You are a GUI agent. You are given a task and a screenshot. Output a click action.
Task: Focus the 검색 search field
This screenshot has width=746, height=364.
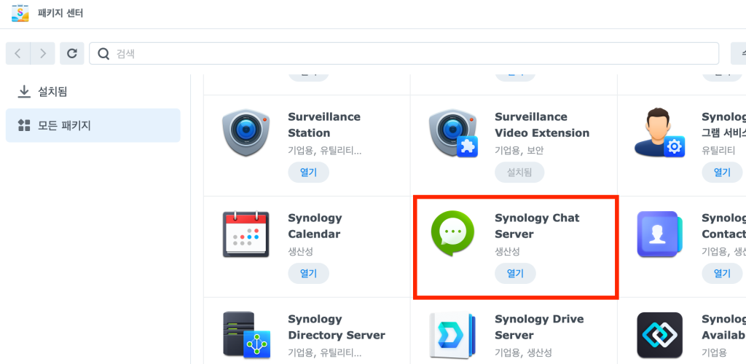point(404,53)
